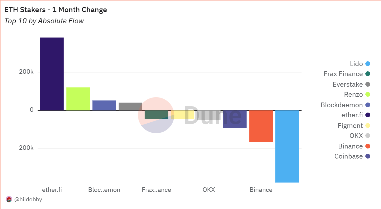Click the Coinbase legend label
Viewport: 381px width, 209px height.
(348, 156)
